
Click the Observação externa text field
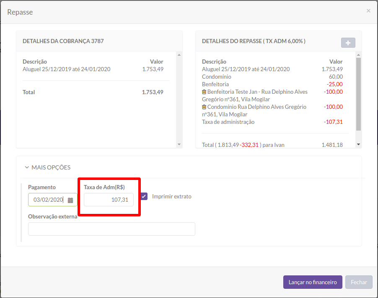point(111,229)
